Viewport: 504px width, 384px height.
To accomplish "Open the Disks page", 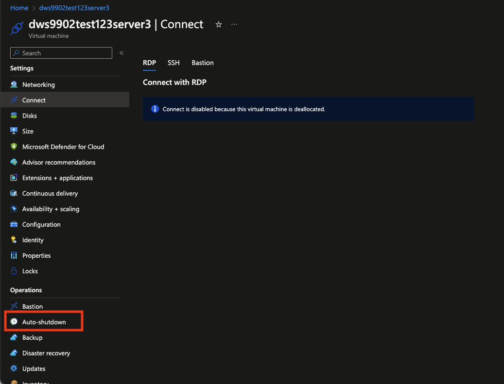I will pos(65,116).
